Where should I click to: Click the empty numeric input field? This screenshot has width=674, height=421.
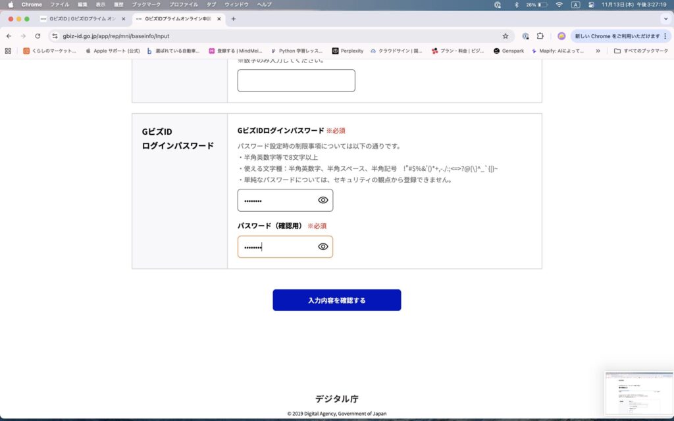point(296,81)
